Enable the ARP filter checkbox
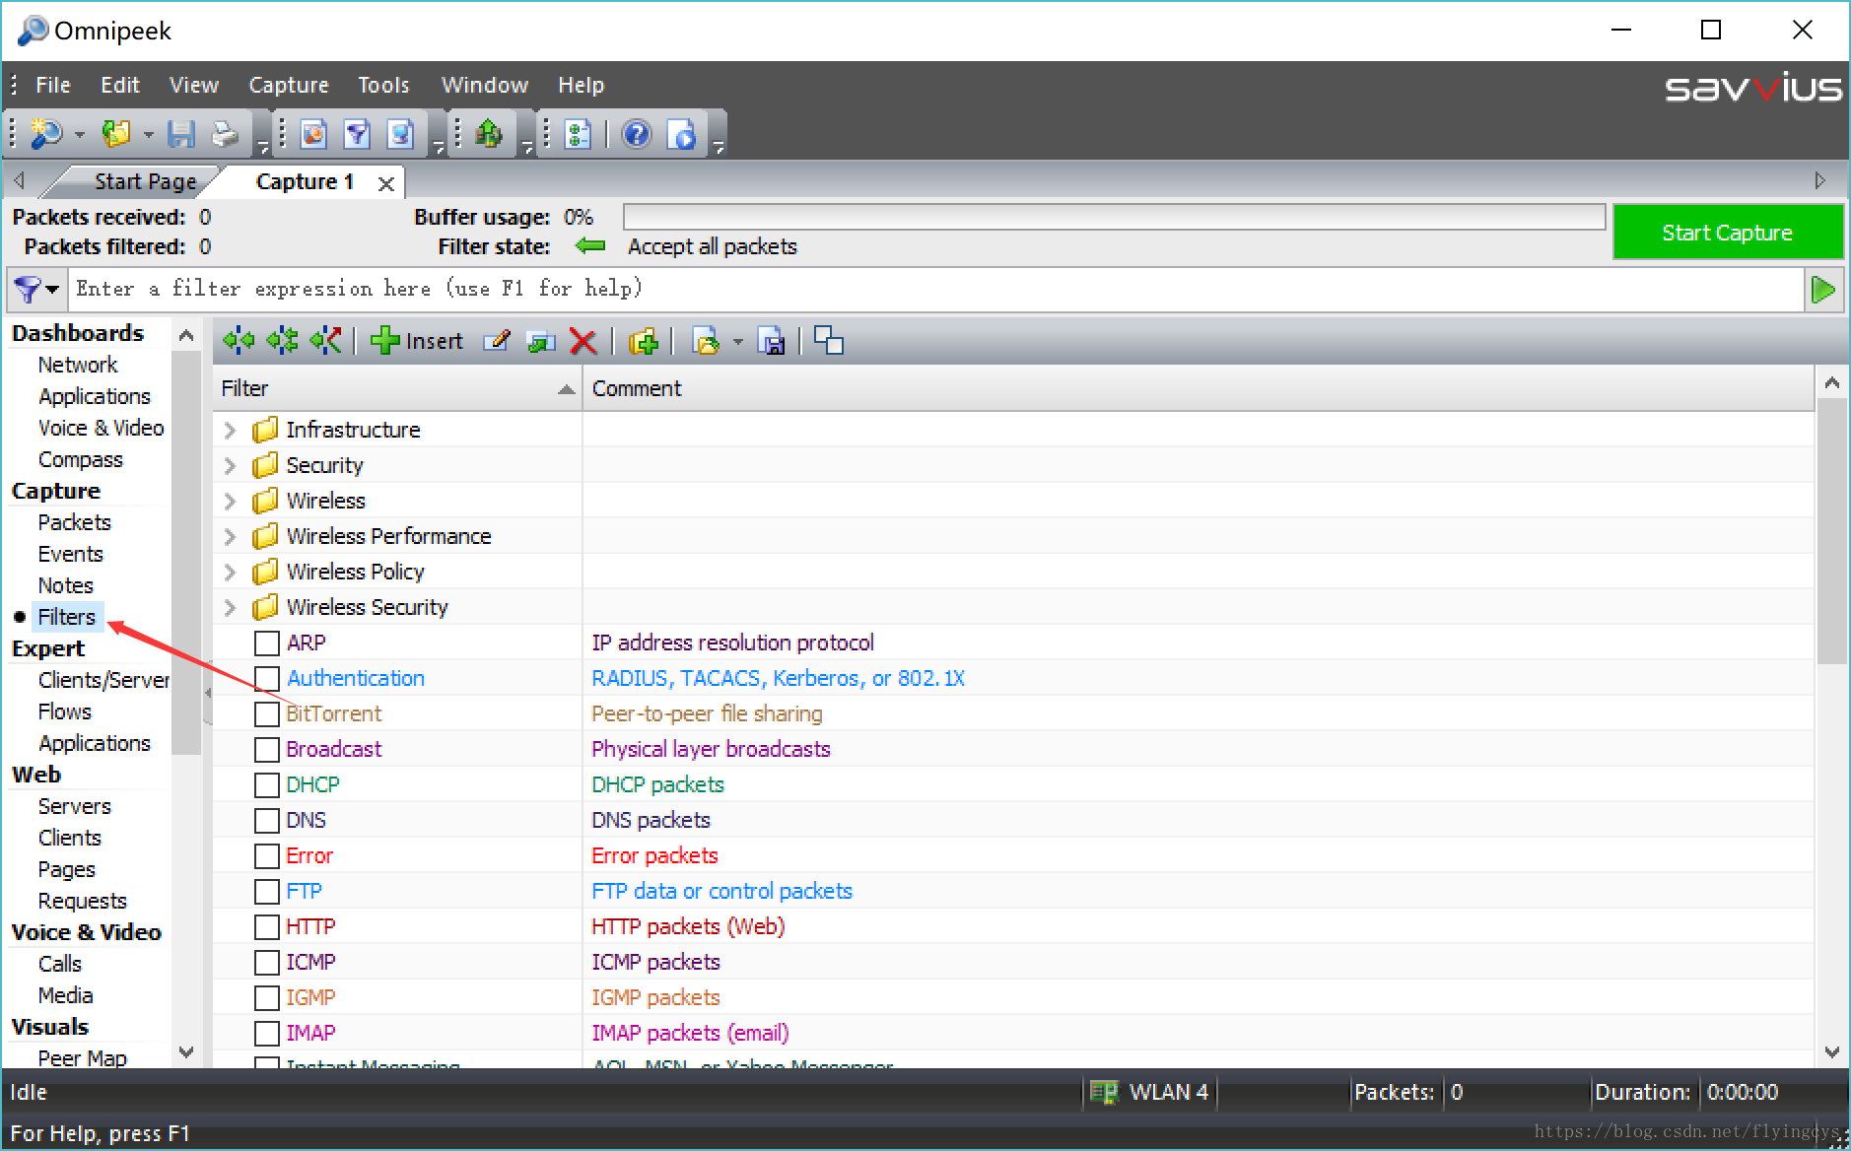The width and height of the screenshot is (1851, 1151). point(266,643)
